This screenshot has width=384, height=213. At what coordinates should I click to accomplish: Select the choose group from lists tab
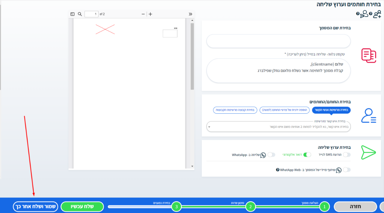point(234,110)
